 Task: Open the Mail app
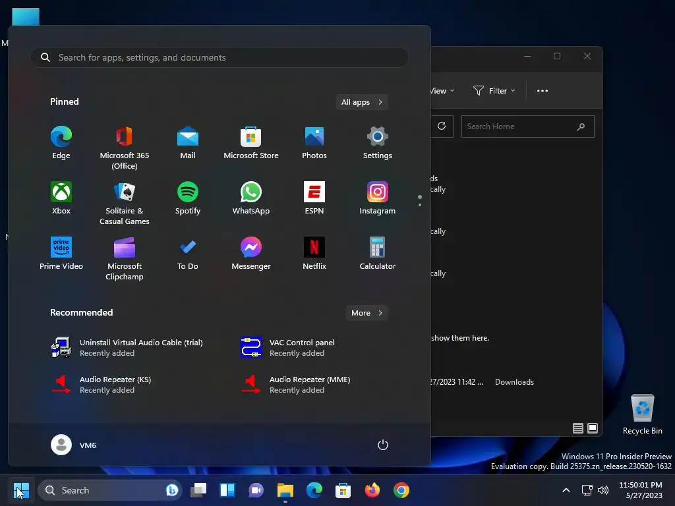pyautogui.click(x=188, y=144)
